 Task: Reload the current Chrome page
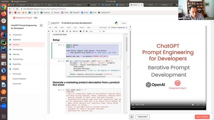pos(17,9)
